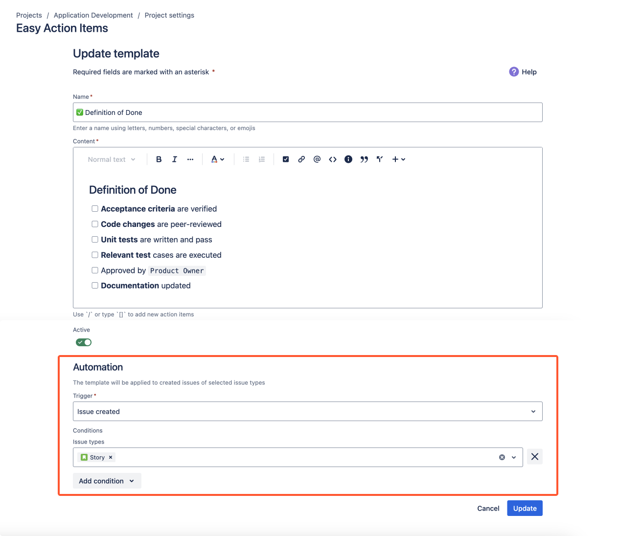Apply italic formatting in the content editor

[x=174, y=159]
